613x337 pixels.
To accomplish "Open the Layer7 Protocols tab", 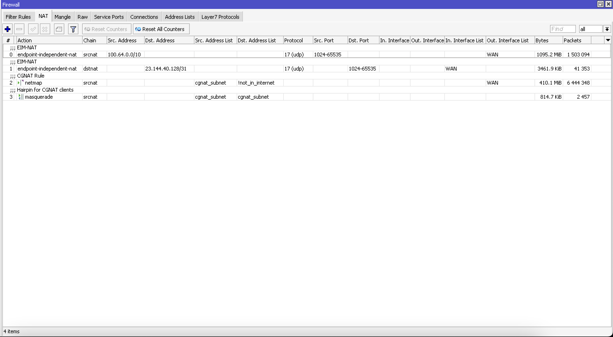I will point(220,17).
